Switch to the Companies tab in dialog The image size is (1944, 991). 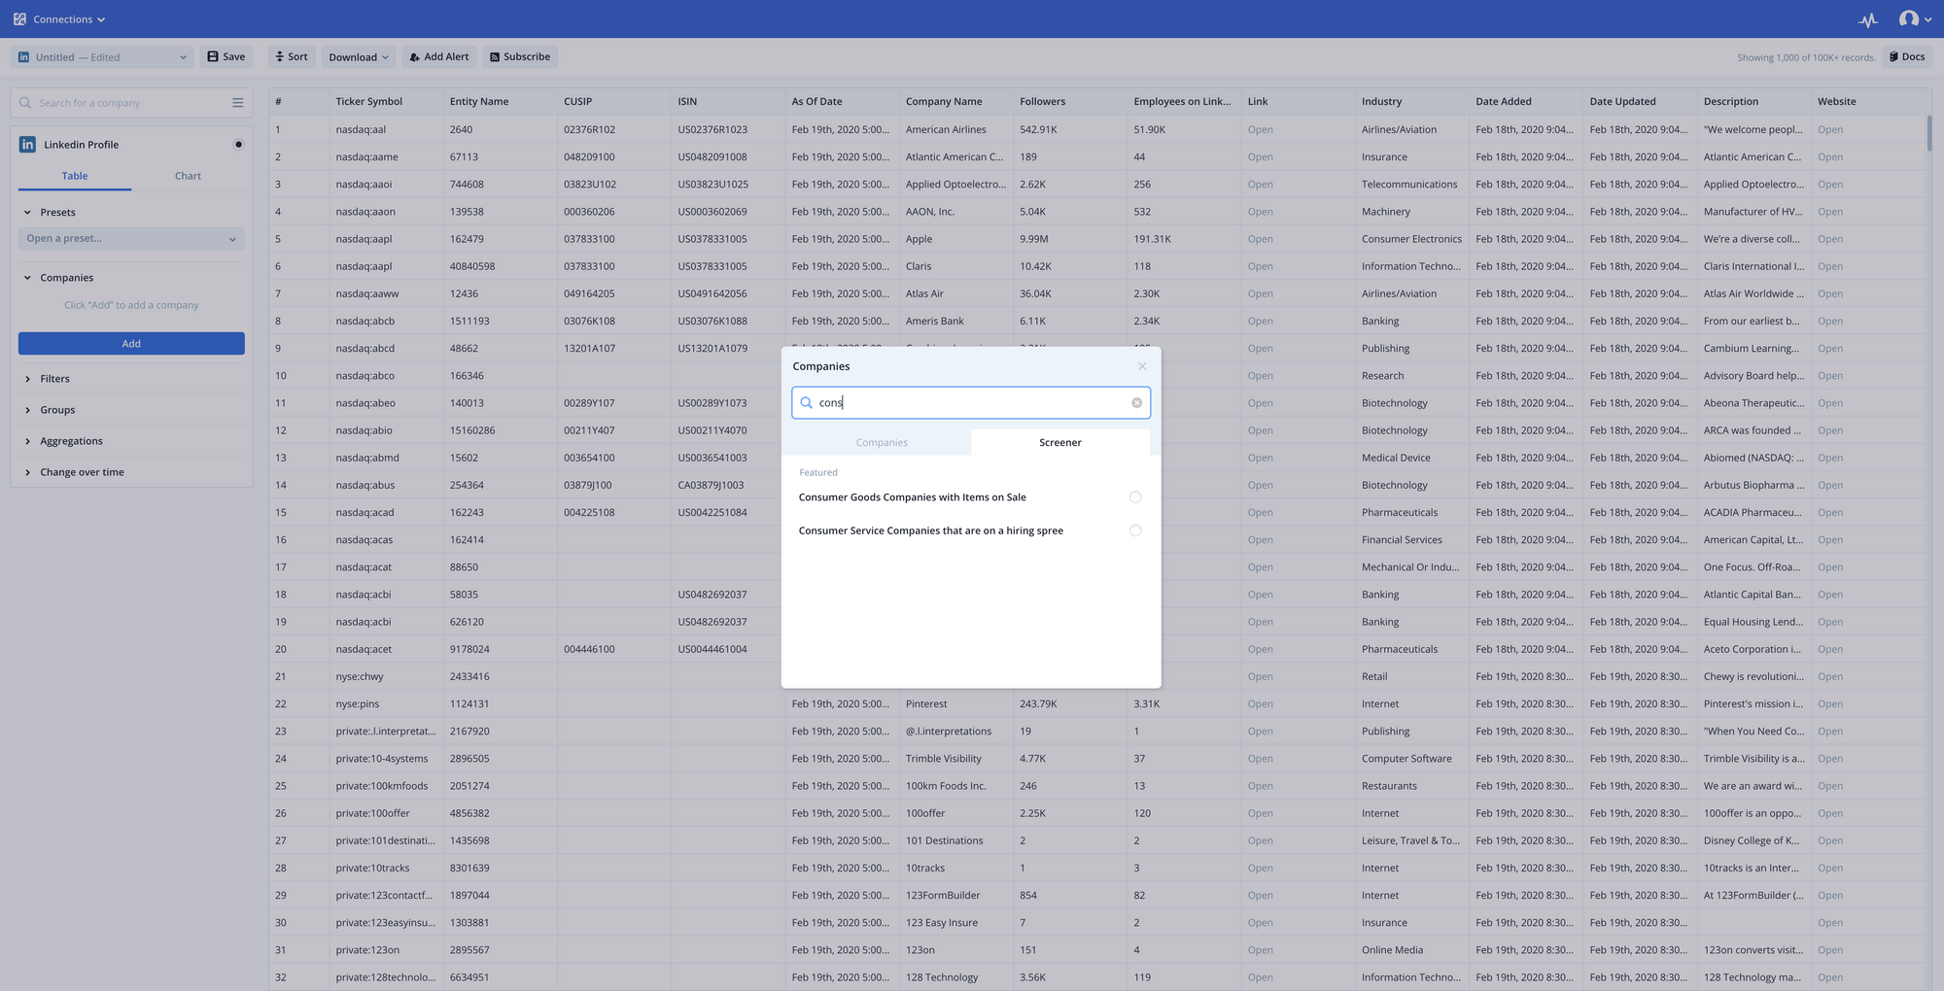(x=882, y=443)
